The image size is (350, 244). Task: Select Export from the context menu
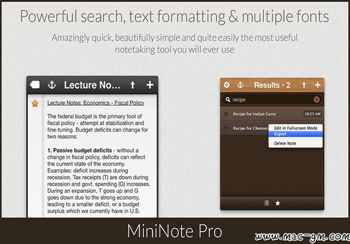click(x=295, y=134)
